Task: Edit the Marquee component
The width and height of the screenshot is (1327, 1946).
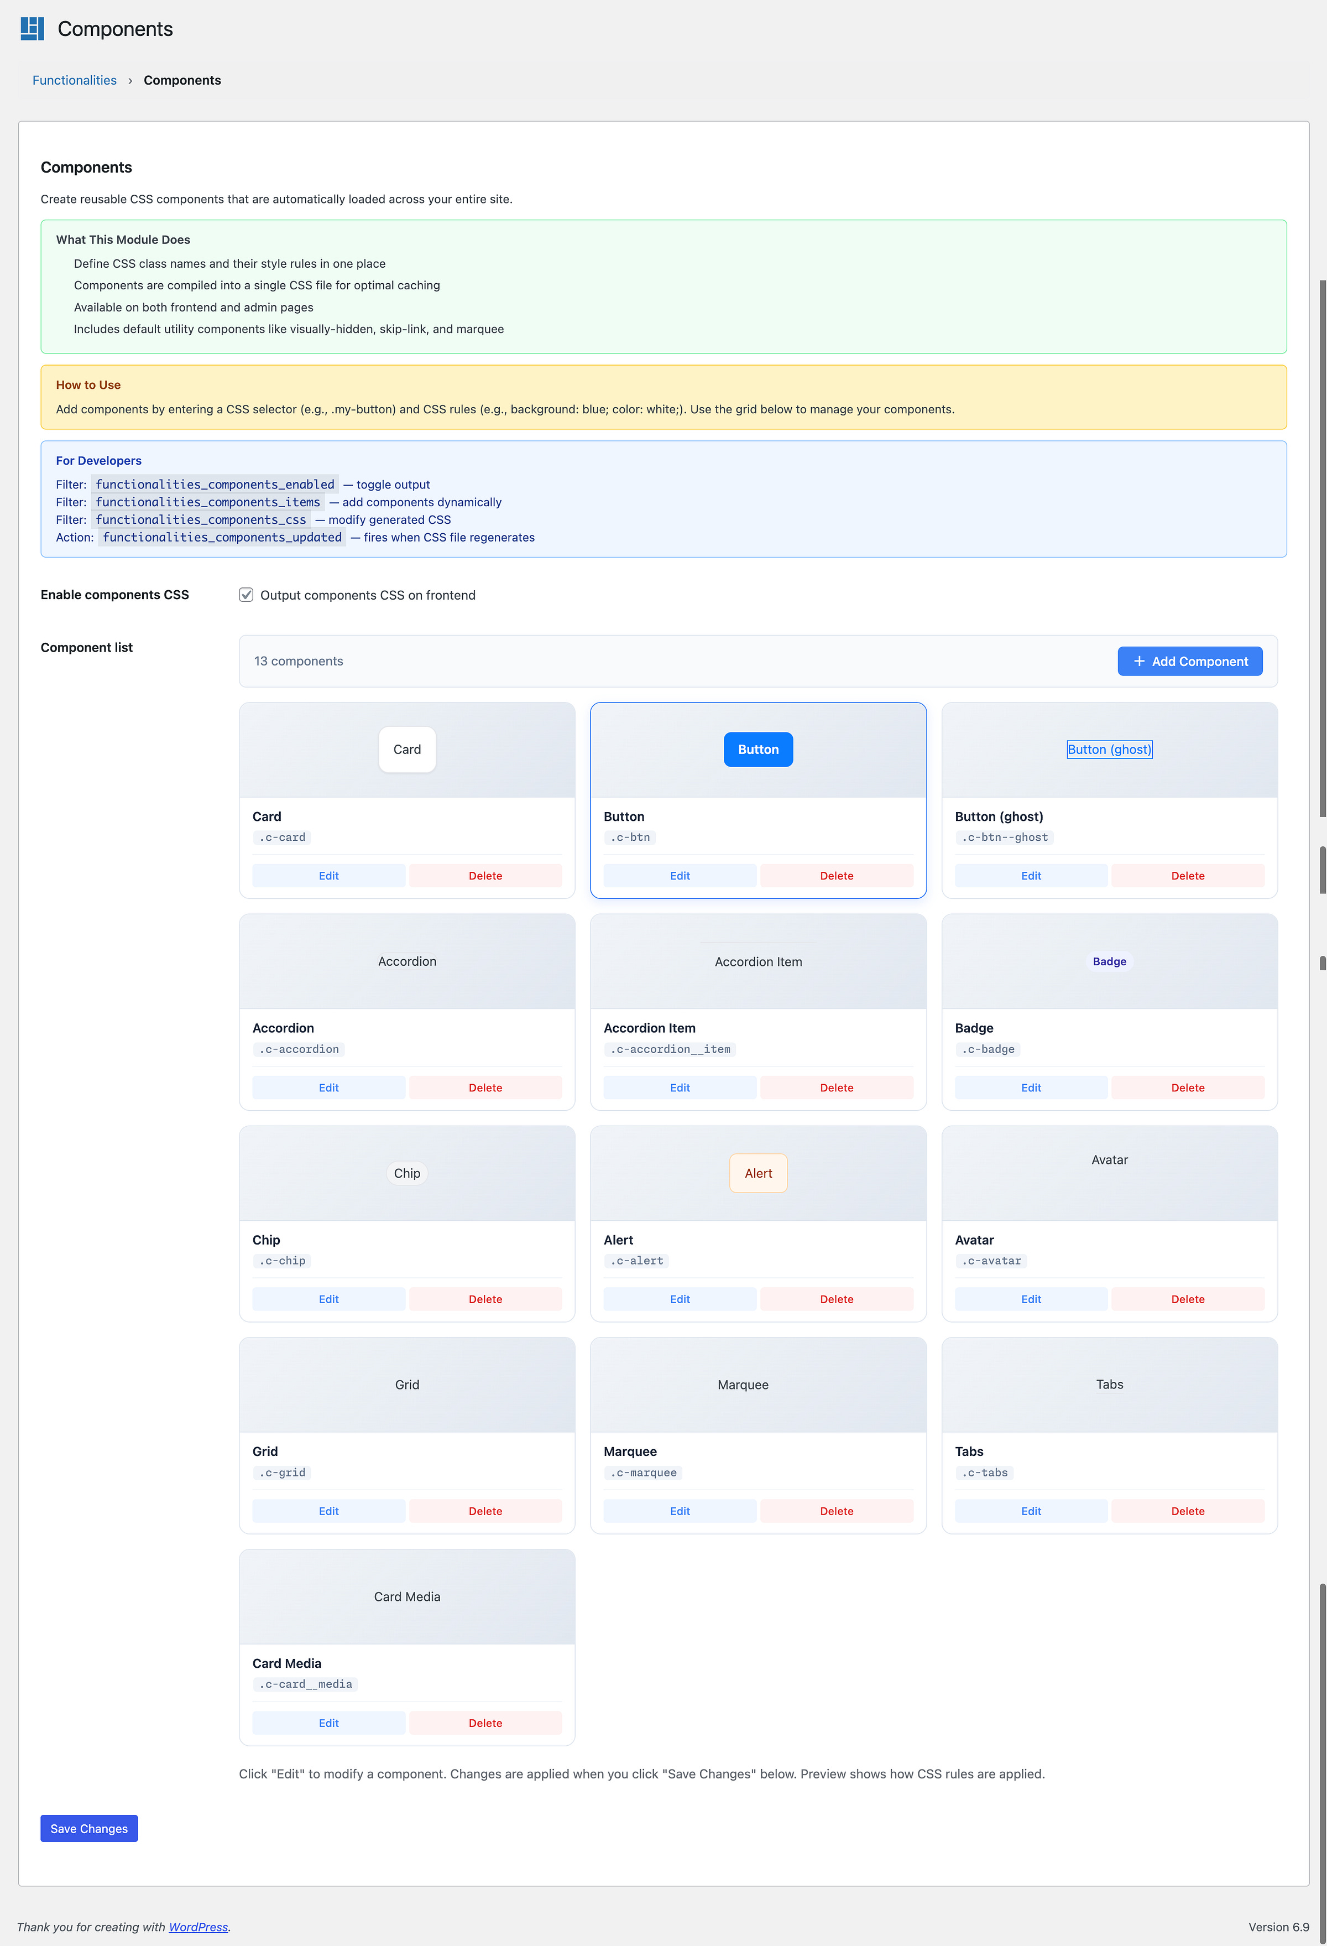Action: pyautogui.click(x=680, y=1511)
